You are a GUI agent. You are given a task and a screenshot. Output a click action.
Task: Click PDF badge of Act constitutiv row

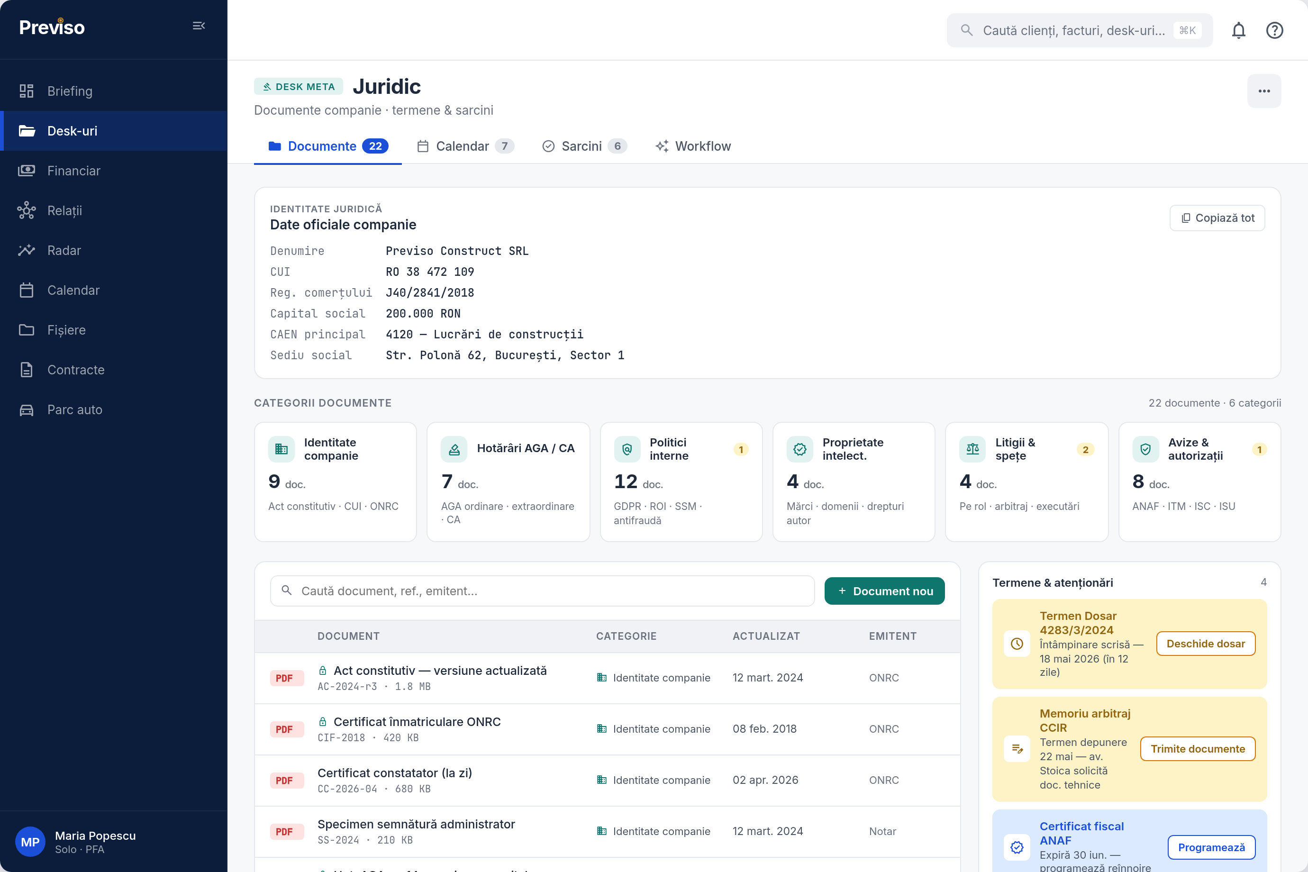(x=286, y=678)
